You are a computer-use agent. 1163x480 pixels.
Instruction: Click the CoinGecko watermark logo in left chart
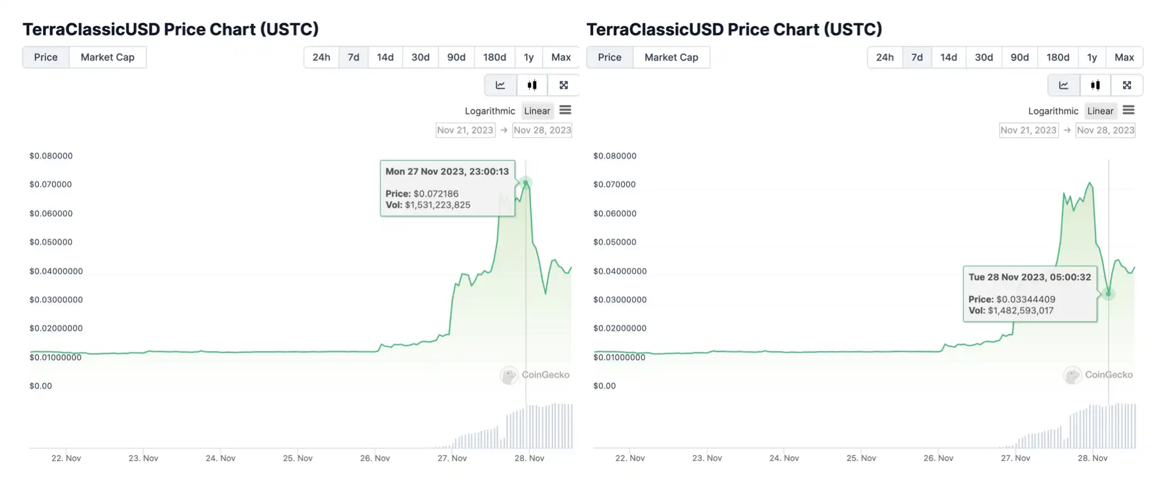[x=509, y=375]
